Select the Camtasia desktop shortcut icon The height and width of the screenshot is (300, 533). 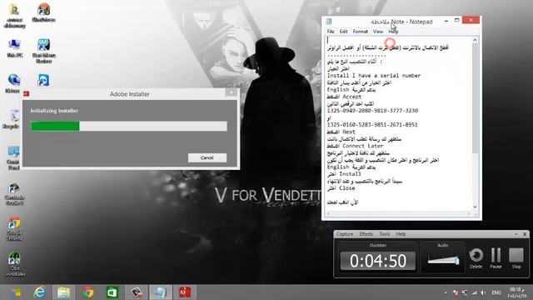14,194
